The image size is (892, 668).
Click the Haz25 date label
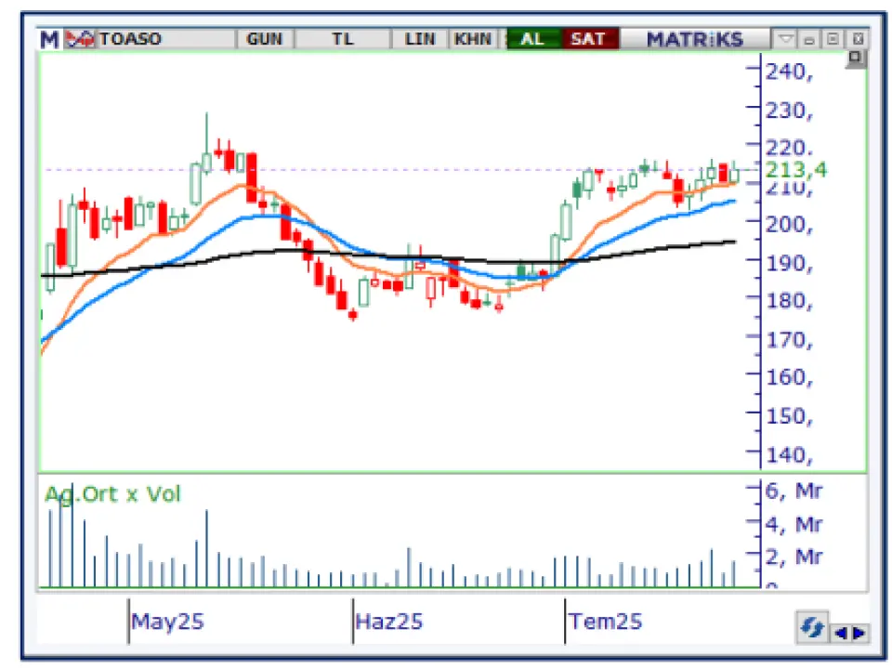point(389,622)
